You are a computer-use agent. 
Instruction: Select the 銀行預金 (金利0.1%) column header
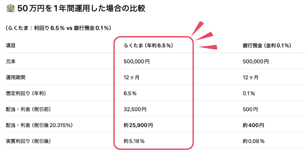[267, 45]
